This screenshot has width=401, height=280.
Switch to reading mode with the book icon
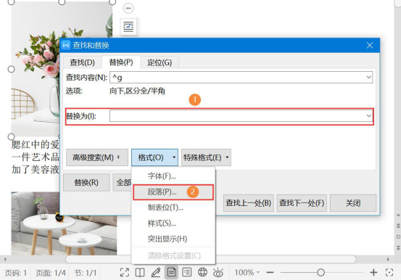pos(140,272)
